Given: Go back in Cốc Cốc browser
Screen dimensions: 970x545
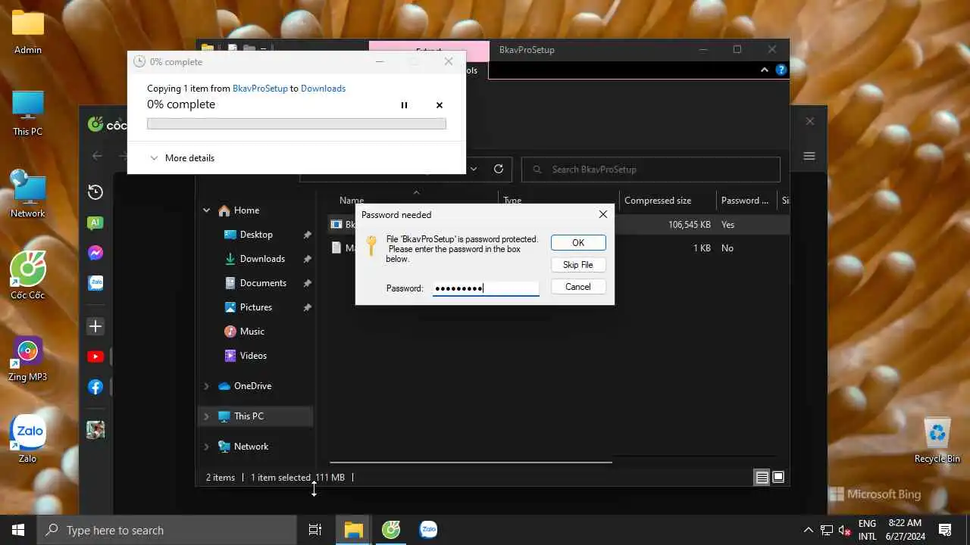Looking at the screenshot, I should tap(97, 156).
